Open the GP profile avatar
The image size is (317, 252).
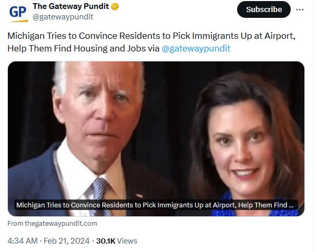pos(18,12)
